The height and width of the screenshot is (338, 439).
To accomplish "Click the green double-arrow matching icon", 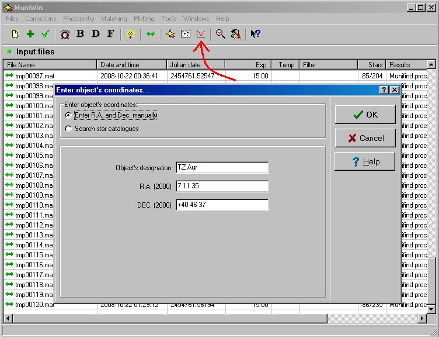I will click(x=150, y=34).
